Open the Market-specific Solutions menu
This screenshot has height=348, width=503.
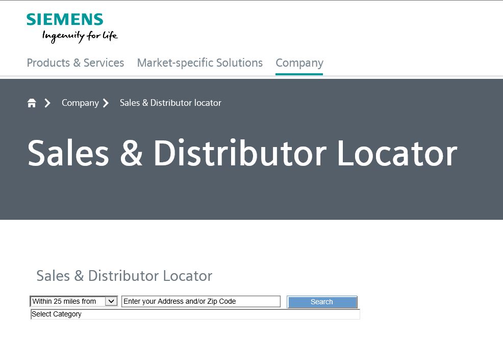point(200,63)
